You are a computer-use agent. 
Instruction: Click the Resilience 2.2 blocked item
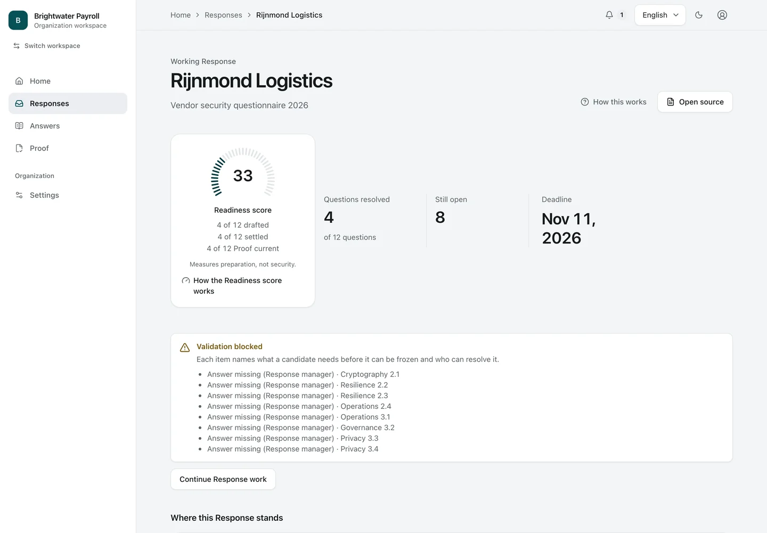click(298, 385)
